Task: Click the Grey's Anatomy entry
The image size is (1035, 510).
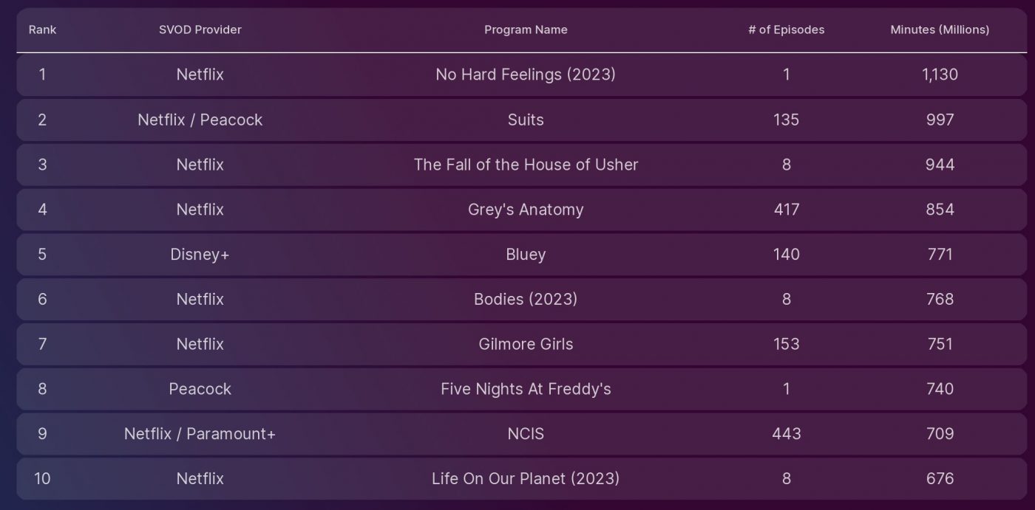Action: click(526, 210)
